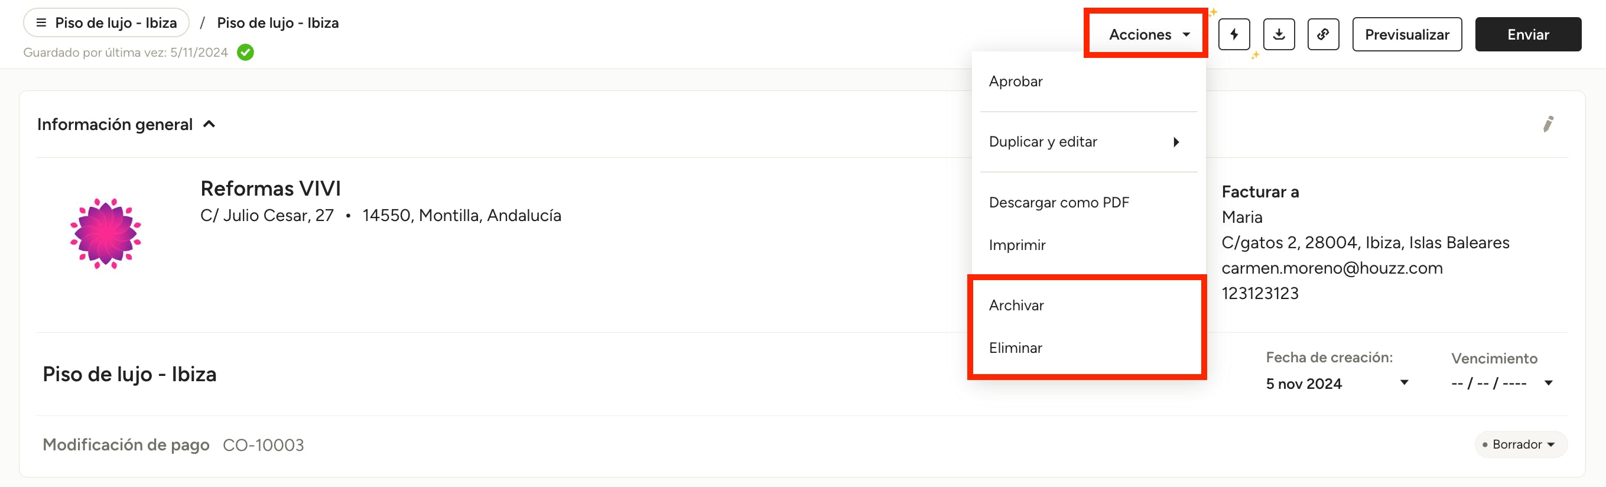Copy link using the chain icon
The image size is (1606, 487).
tap(1323, 34)
